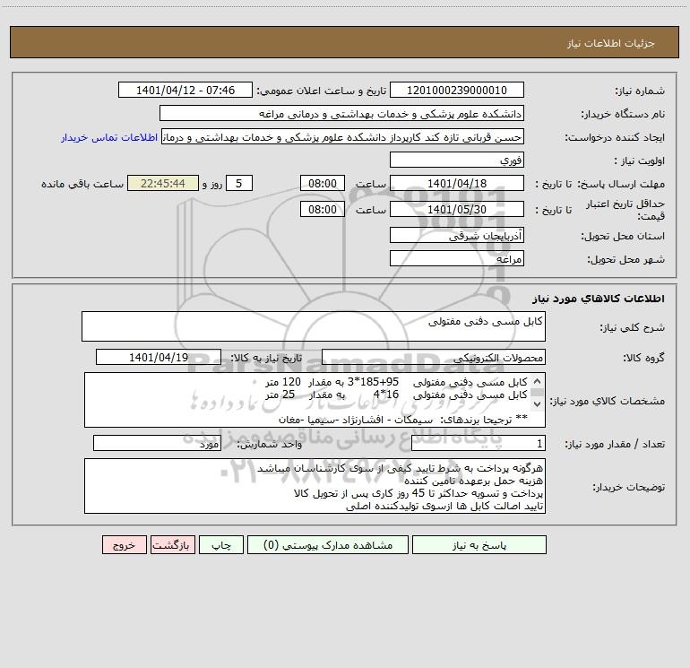The image size is (690, 668).
Task: Click label 'شهر محل تحویل:'
Action: [x=626, y=260]
